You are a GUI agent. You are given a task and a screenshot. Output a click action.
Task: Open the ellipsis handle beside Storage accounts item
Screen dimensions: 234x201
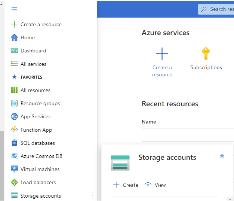(92, 195)
